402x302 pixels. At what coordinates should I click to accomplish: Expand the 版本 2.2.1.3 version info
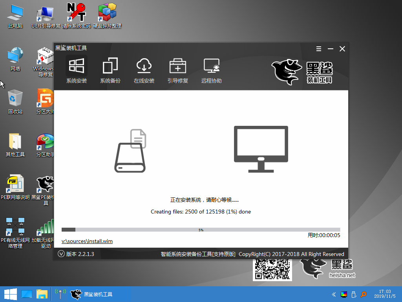pyautogui.click(x=61, y=254)
